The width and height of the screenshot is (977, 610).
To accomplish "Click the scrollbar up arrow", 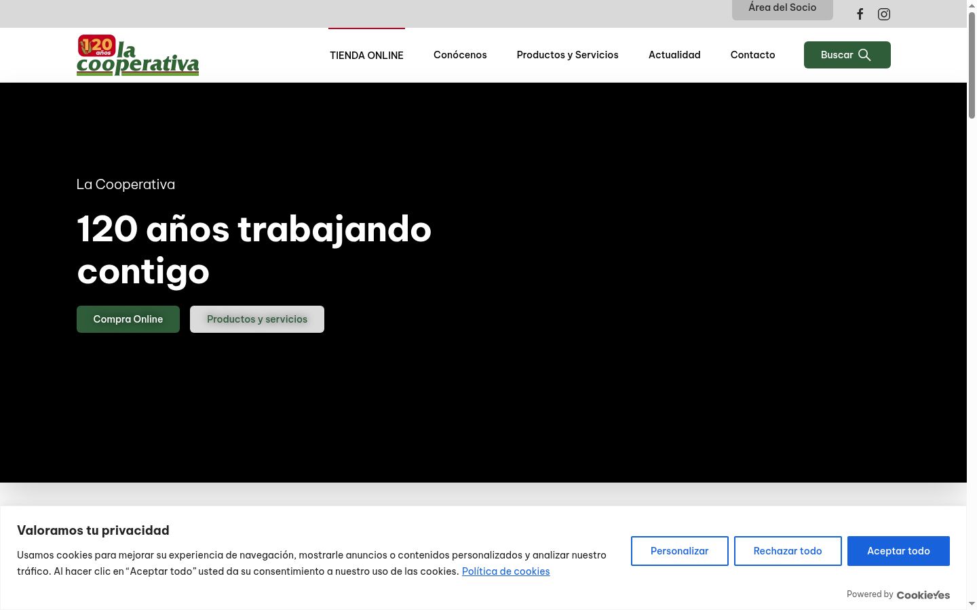I will coord(972,5).
